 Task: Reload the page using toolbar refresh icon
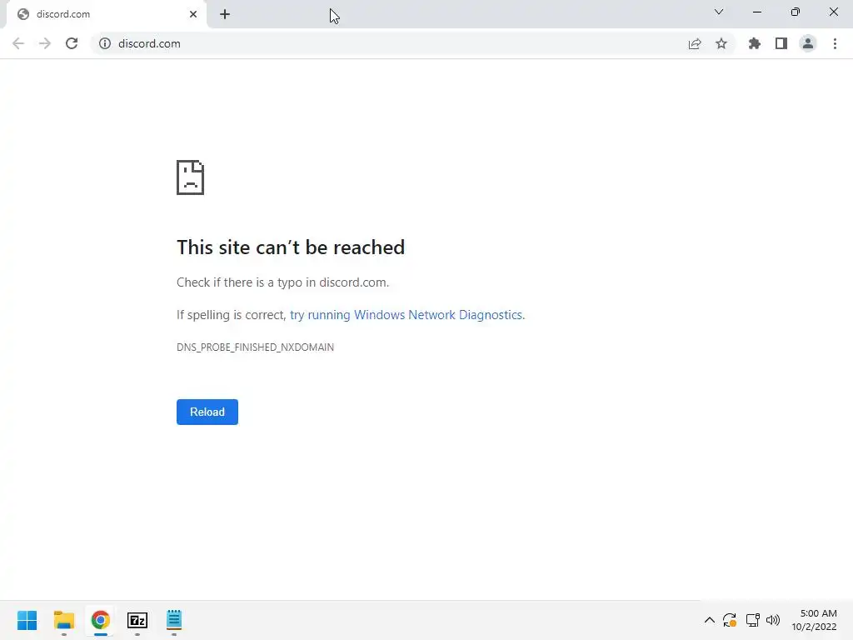pyautogui.click(x=72, y=43)
